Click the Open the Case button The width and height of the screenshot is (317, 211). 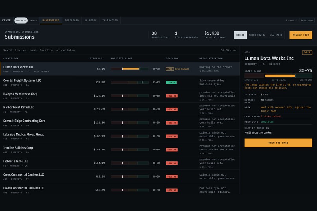pyautogui.click(x=278, y=143)
